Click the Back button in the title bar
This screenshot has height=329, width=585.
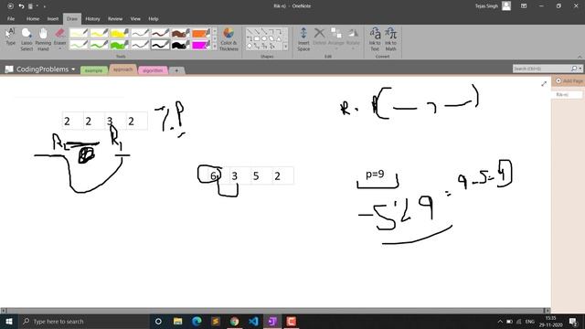[10, 6]
